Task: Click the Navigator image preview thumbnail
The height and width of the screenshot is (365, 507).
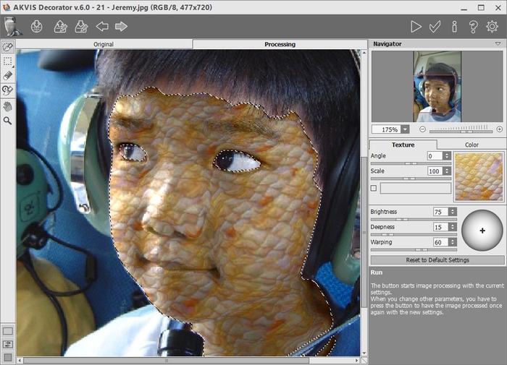Action: pyautogui.click(x=437, y=87)
